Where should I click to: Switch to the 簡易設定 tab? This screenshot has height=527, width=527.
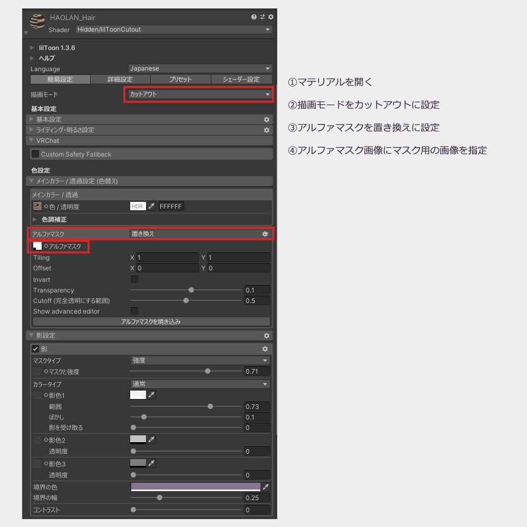(x=60, y=80)
